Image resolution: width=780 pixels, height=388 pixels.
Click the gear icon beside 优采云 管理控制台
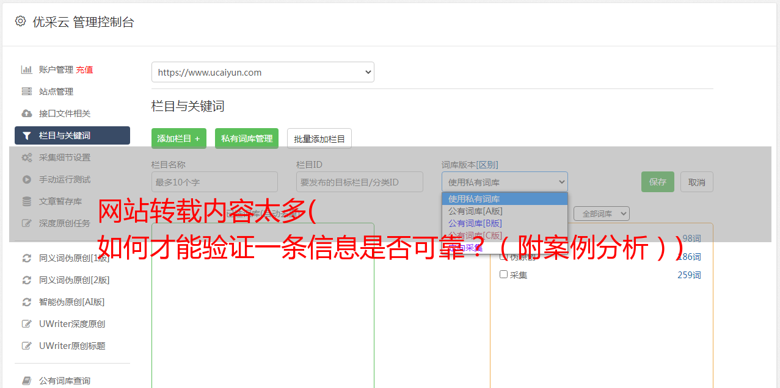pyautogui.click(x=21, y=21)
